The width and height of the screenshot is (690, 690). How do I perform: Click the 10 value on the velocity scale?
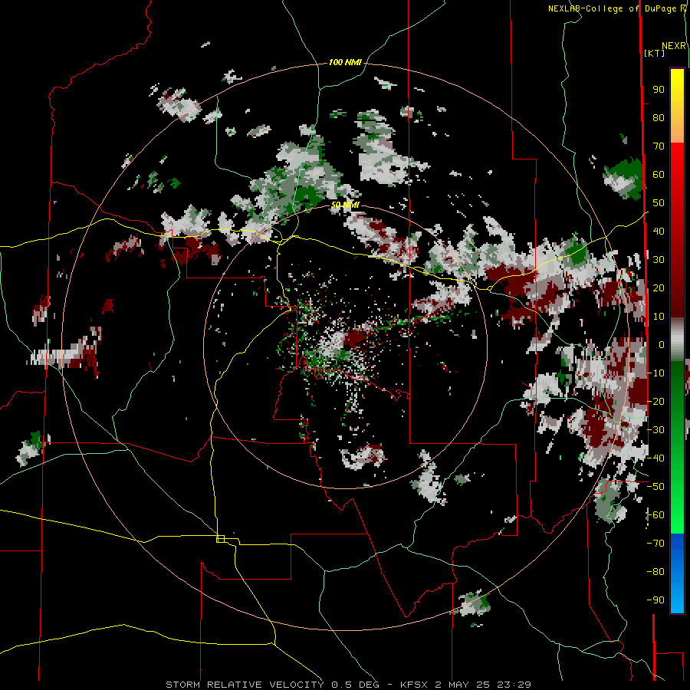(659, 317)
